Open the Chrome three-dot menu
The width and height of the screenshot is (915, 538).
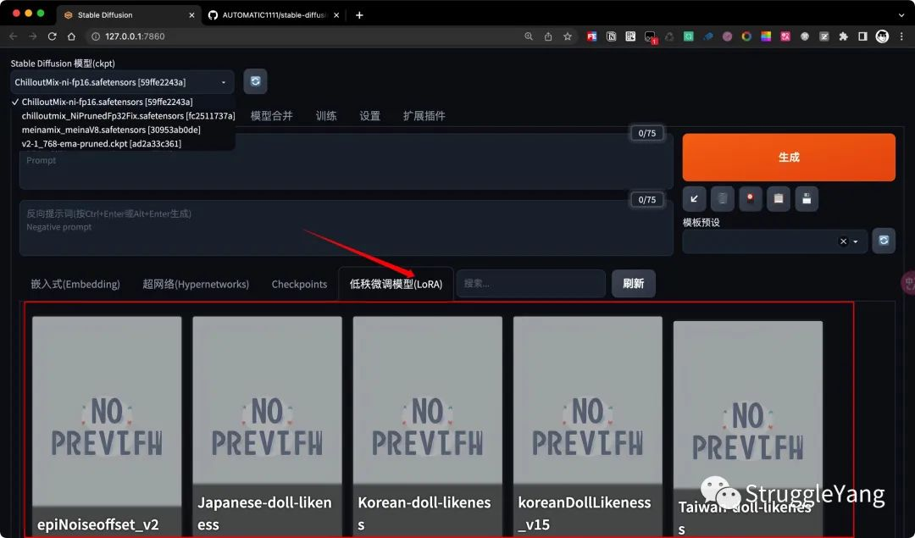[901, 36]
